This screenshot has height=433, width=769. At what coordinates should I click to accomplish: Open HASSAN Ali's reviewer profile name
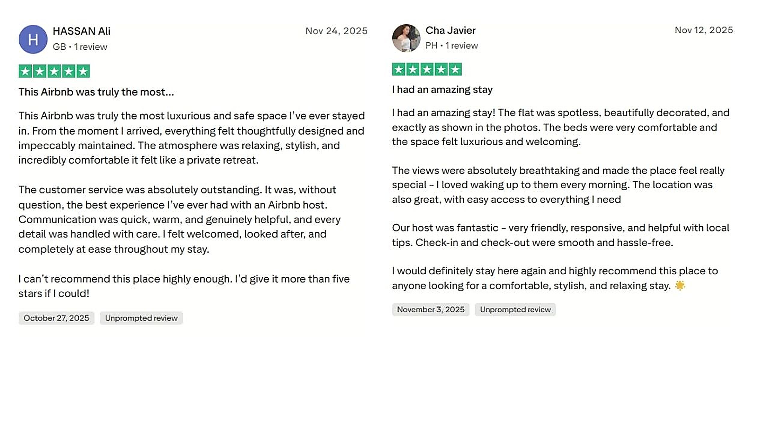pyautogui.click(x=81, y=31)
